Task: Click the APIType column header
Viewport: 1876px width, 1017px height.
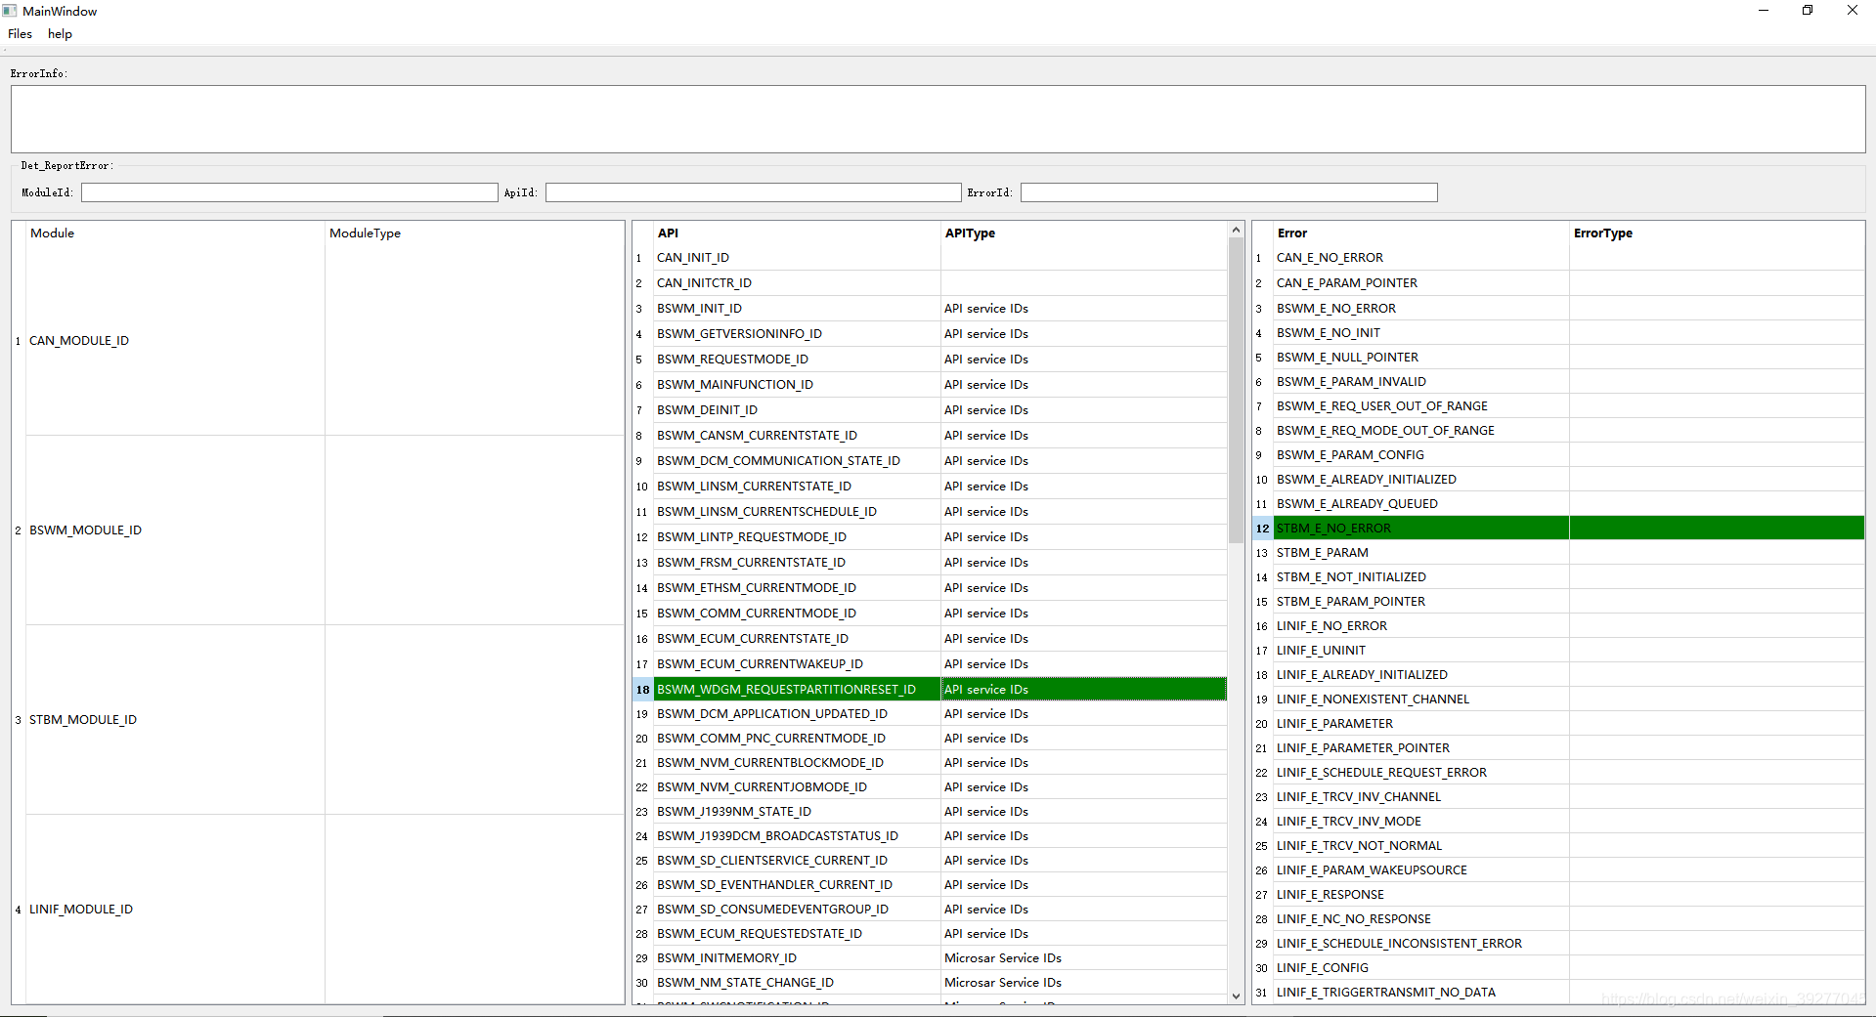Action: 1083,233
